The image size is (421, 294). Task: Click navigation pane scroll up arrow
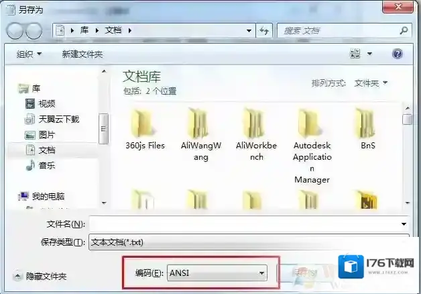click(104, 71)
